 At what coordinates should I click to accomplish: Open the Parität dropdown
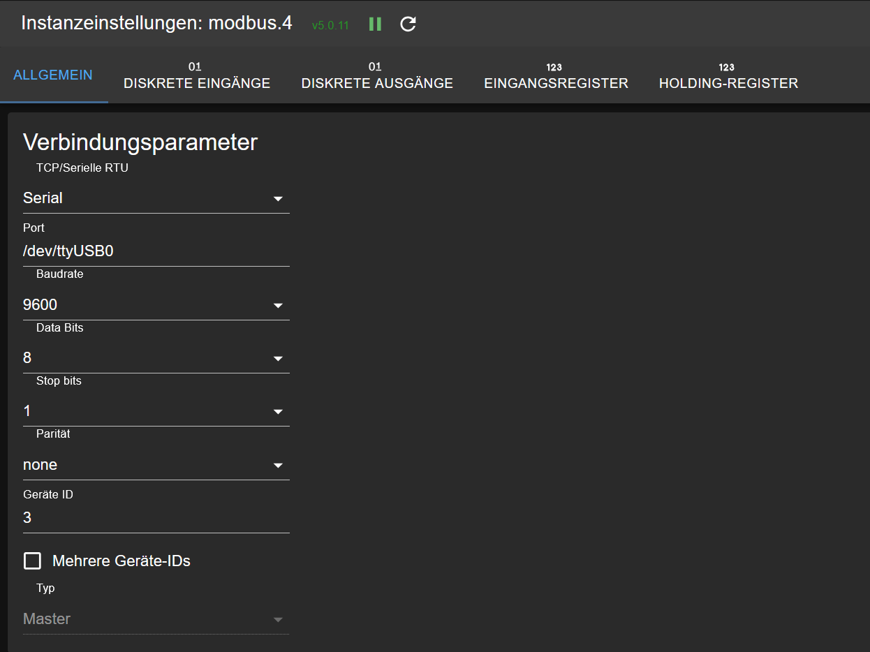point(156,465)
